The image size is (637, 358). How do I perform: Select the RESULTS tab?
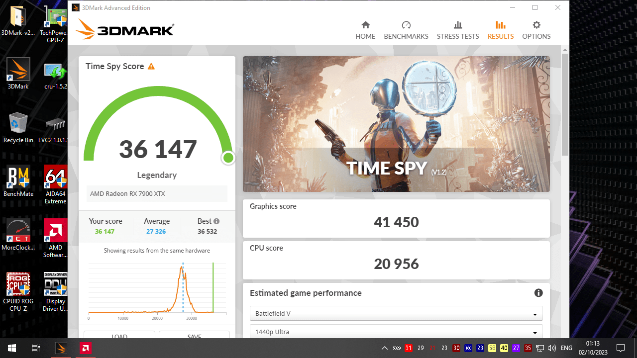coord(501,30)
